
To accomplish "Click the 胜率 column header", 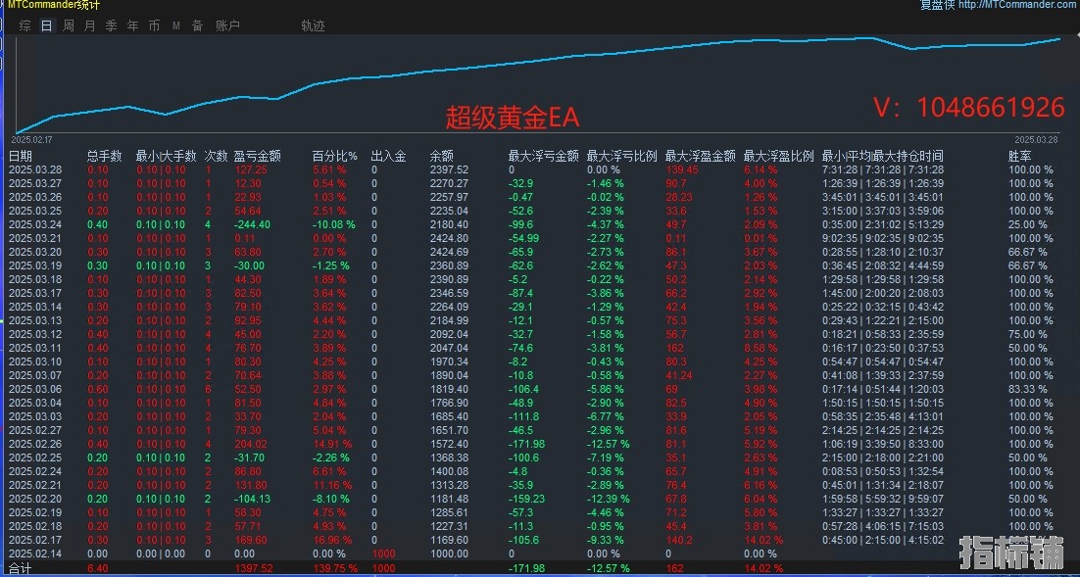I will (x=1019, y=156).
